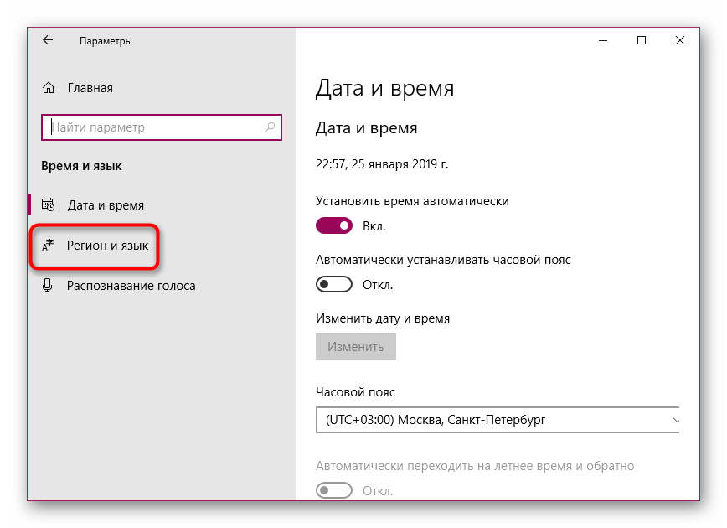727x528 pixels.
Task: Open the Регион и язык section
Action: (107, 246)
